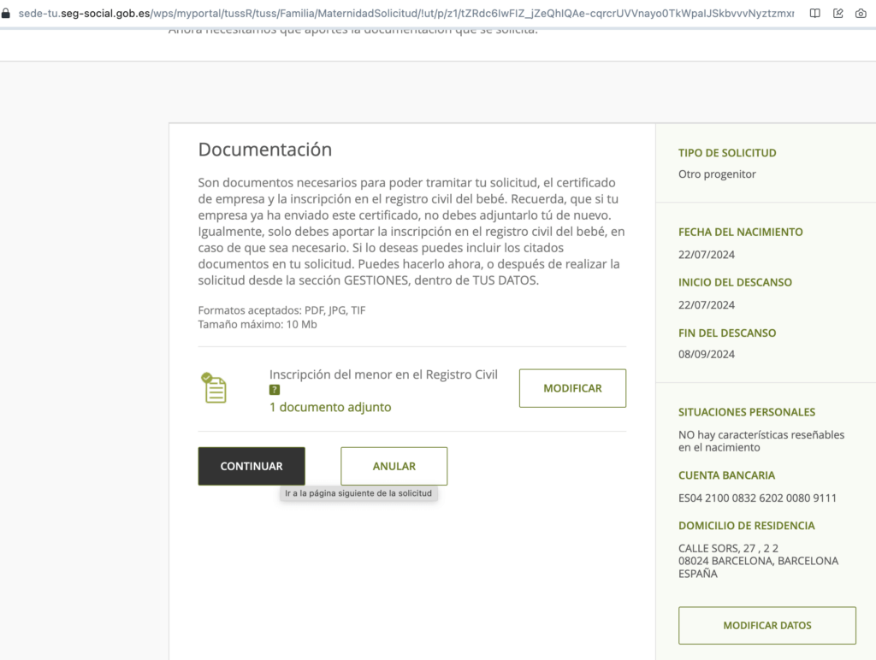Click the DOMICILIO DE RESIDENCIA label
This screenshot has width=876, height=660.
[x=746, y=526]
